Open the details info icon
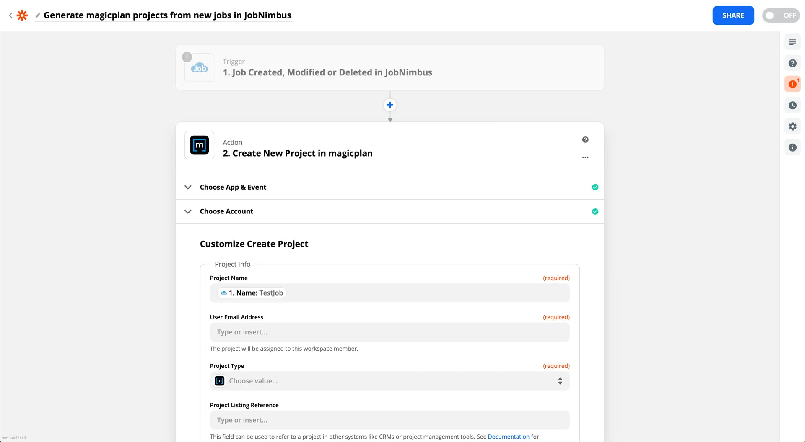The height and width of the screenshot is (442, 805). coord(792,147)
